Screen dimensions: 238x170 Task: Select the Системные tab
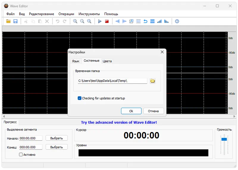click(92, 61)
